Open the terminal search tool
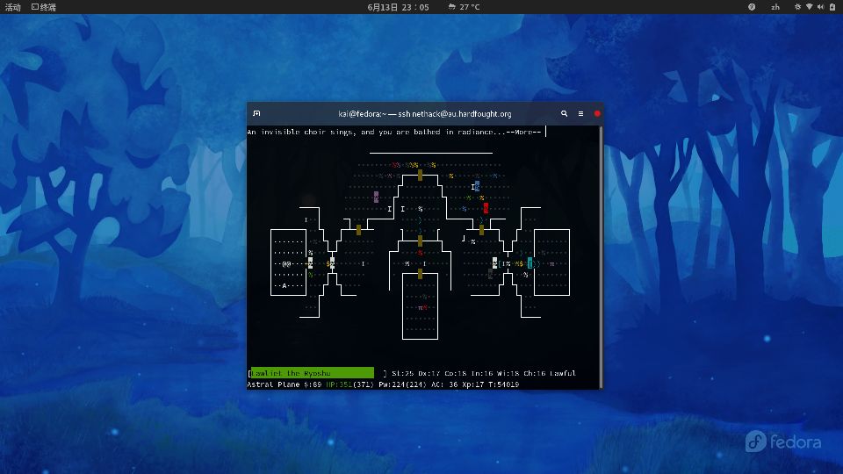This screenshot has height=474, width=843. 564,113
